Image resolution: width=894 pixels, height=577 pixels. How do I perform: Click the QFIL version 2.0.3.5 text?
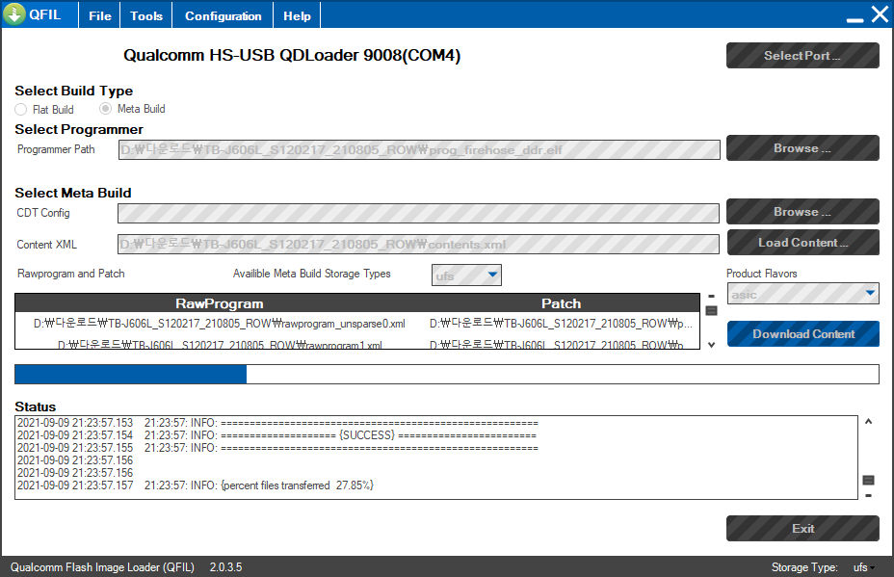pos(225,567)
